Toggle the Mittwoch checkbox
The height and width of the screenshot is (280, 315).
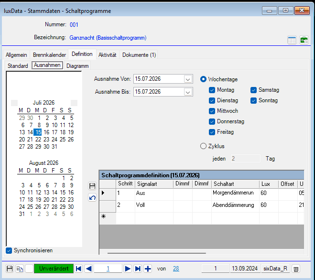tap(212, 111)
